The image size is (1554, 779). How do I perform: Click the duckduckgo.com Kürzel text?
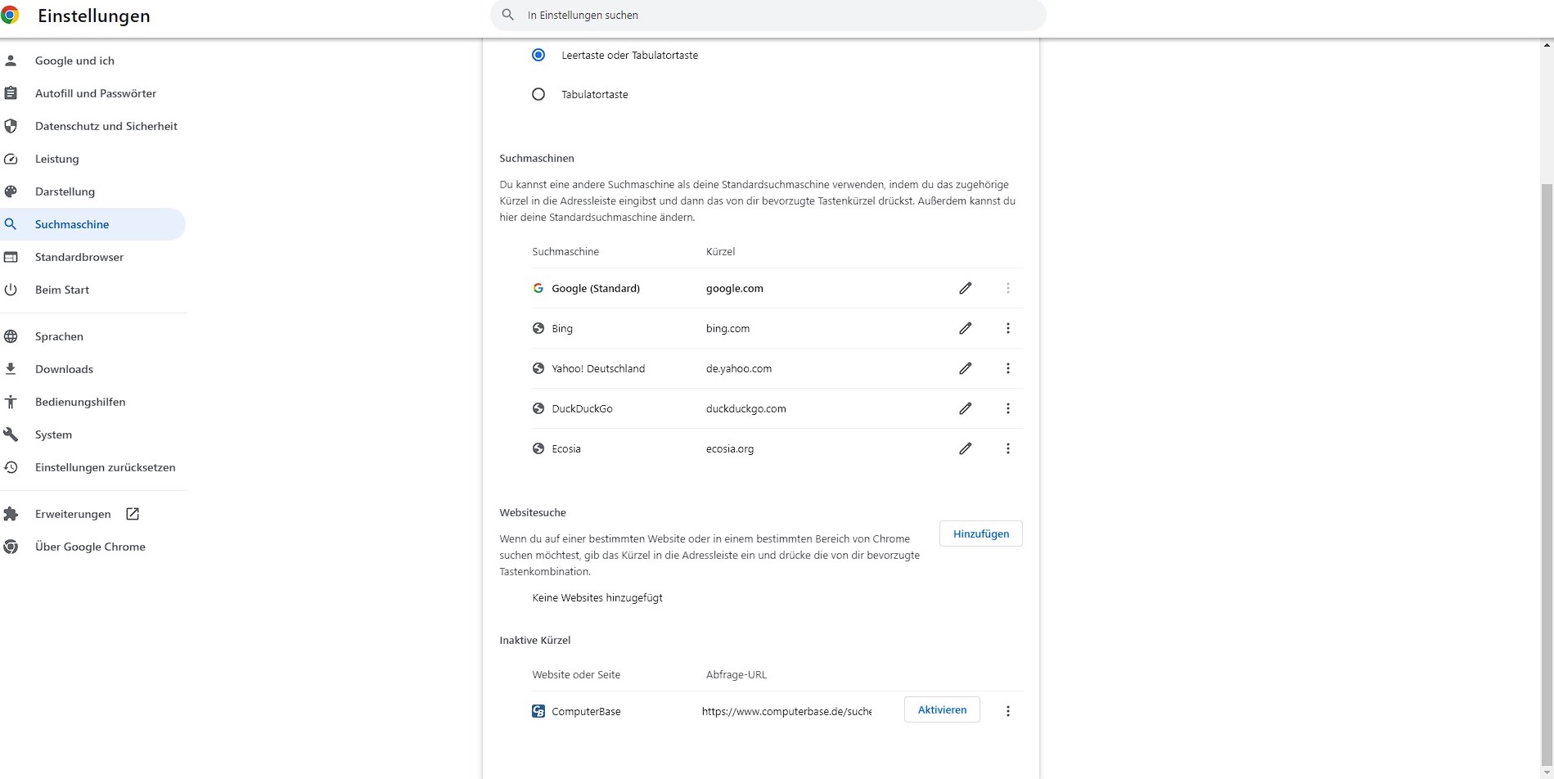(x=746, y=408)
